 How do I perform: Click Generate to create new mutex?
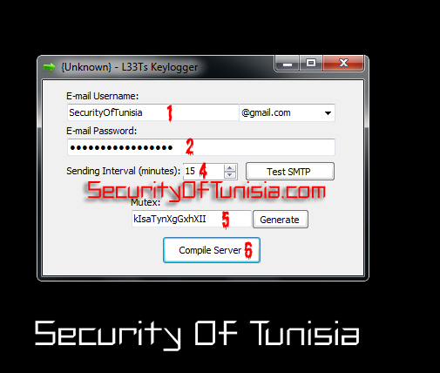pos(281,220)
